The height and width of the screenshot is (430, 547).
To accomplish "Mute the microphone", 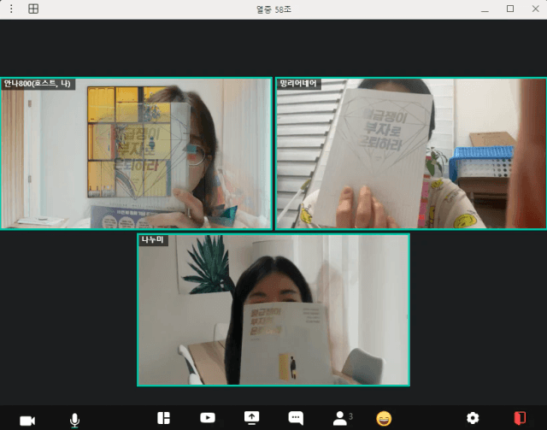I will click(74, 421).
